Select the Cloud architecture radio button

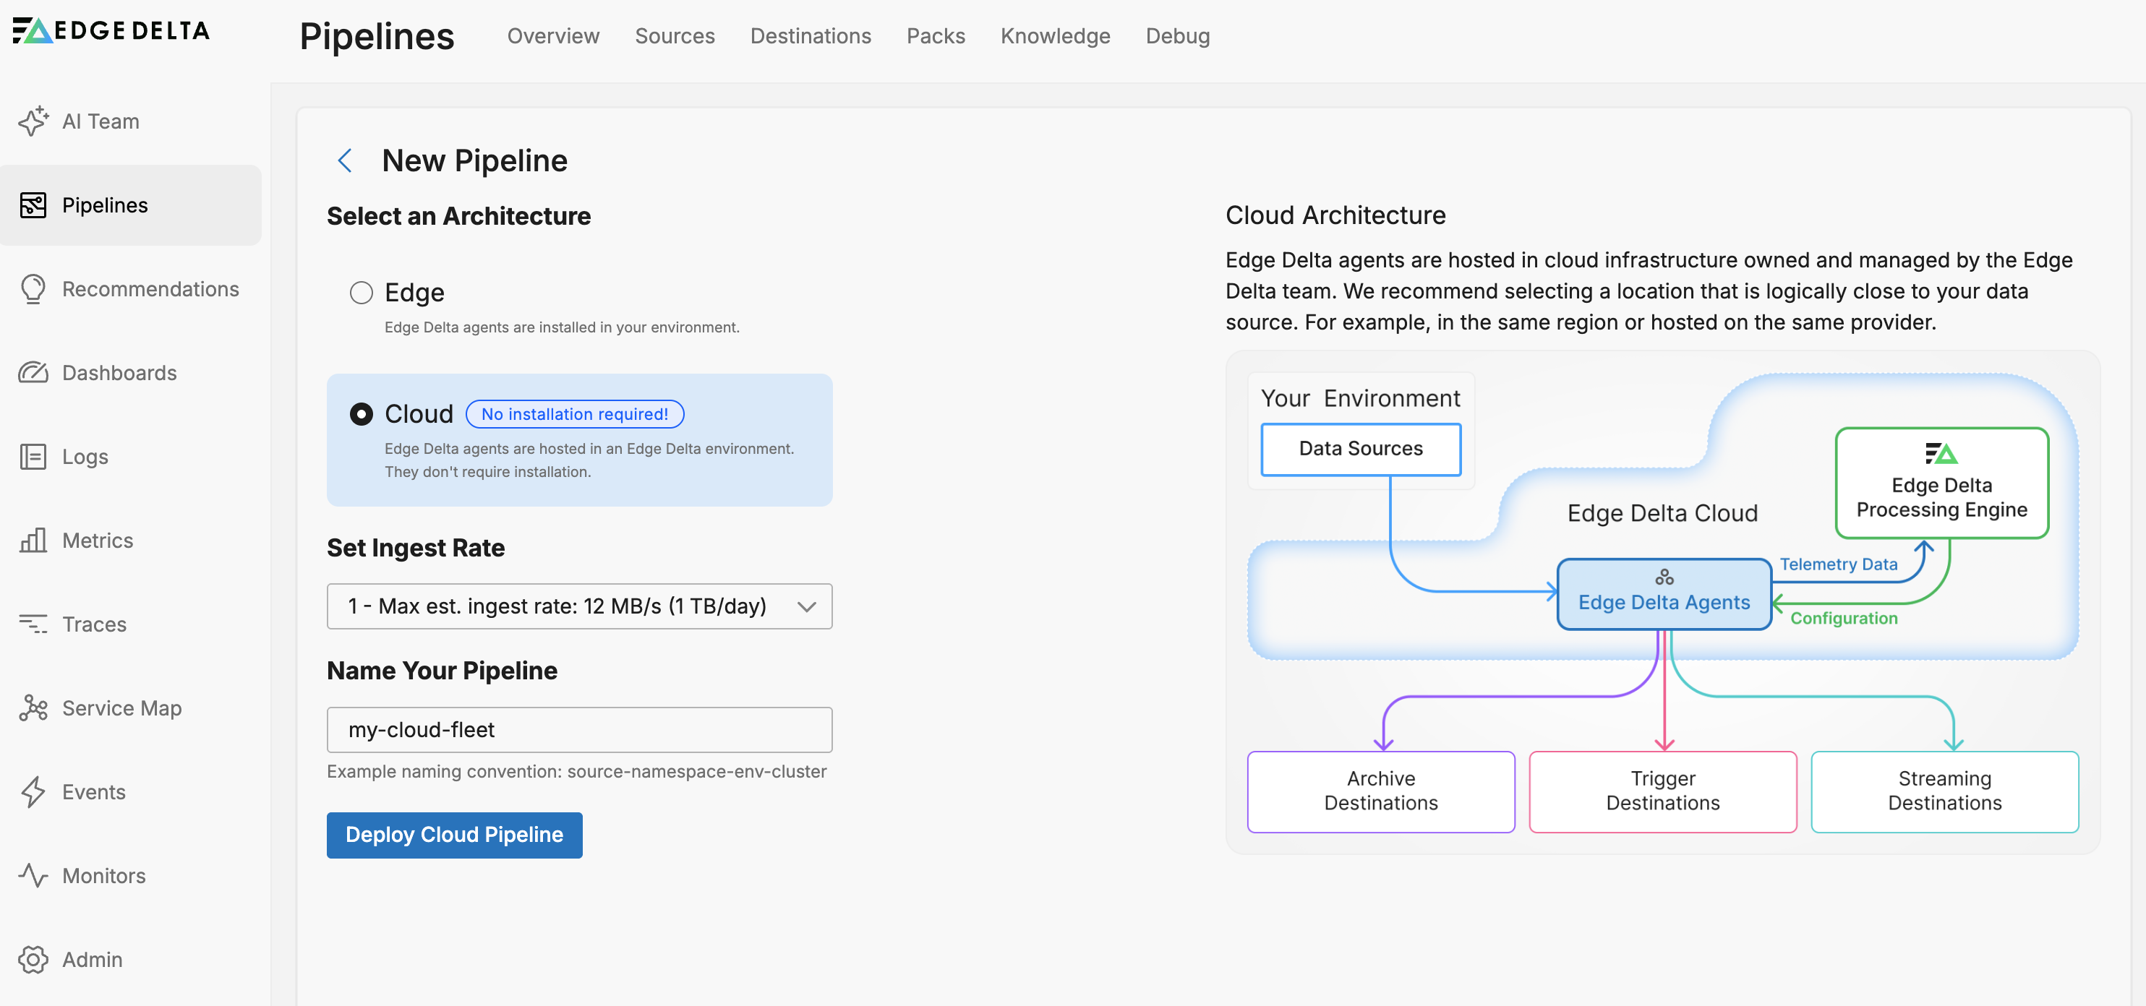(x=361, y=414)
